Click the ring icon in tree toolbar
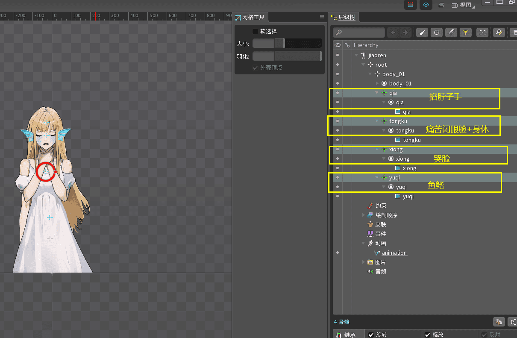 point(436,32)
